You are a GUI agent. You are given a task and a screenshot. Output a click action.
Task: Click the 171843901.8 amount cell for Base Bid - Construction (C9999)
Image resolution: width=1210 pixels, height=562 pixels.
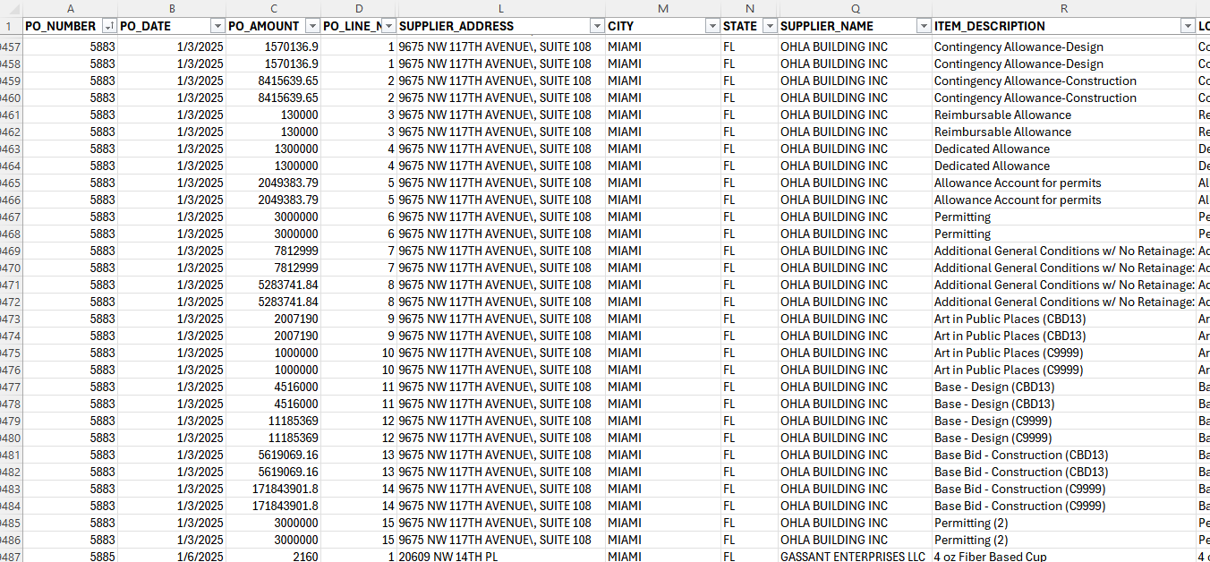(x=273, y=489)
